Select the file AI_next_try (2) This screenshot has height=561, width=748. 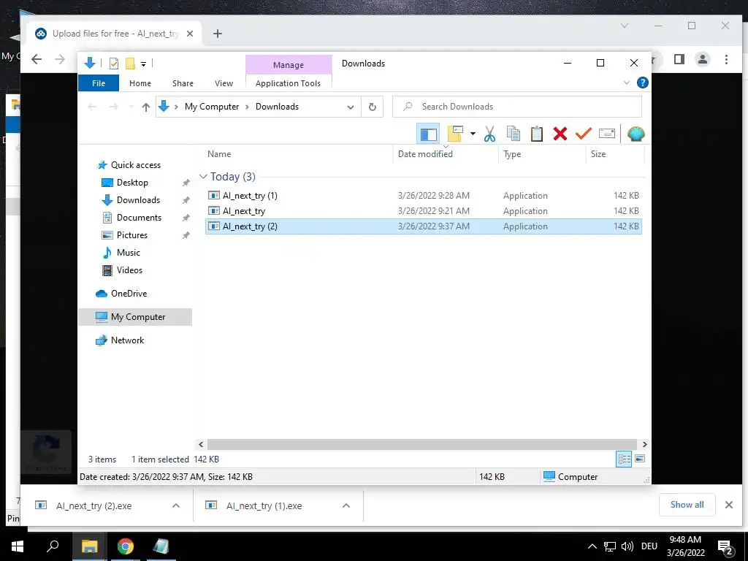[x=423, y=226]
